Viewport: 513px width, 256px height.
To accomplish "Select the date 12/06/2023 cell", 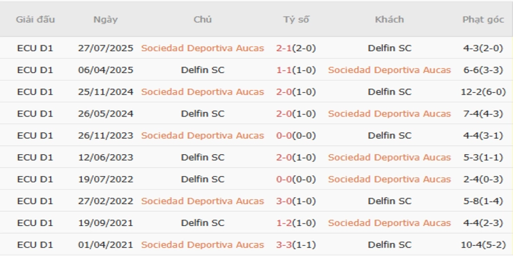I will coord(105,157).
